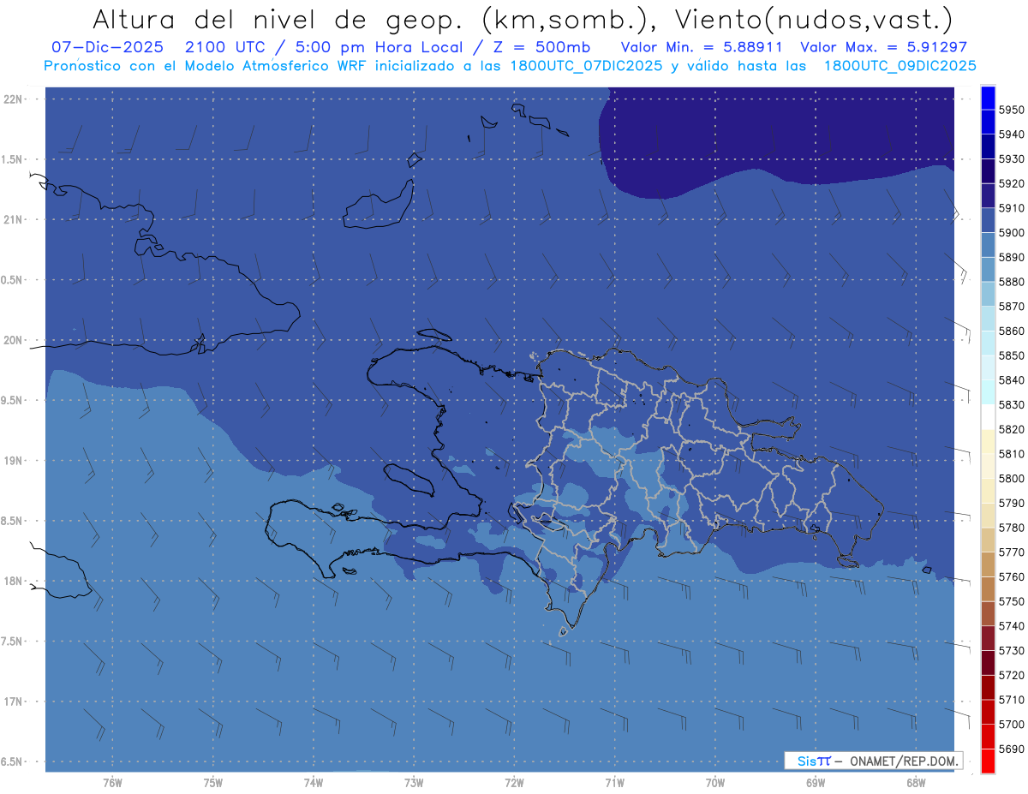Click the '74W' longitude label

tap(314, 783)
